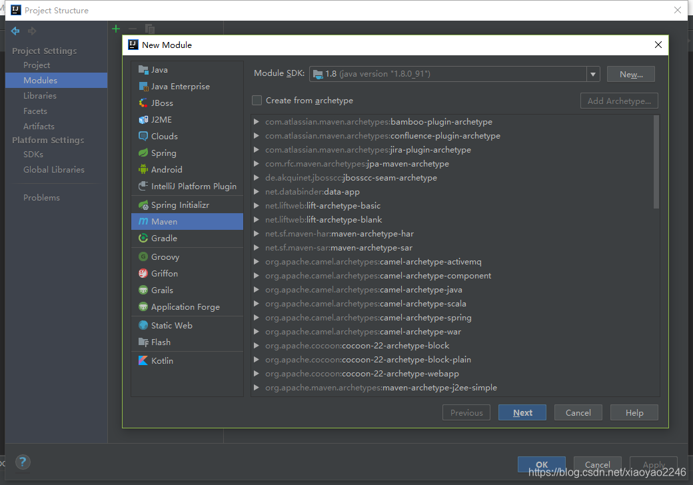Click the copy icon in Project Structure toolbar
The height and width of the screenshot is (485, 693).
point(150,29)
